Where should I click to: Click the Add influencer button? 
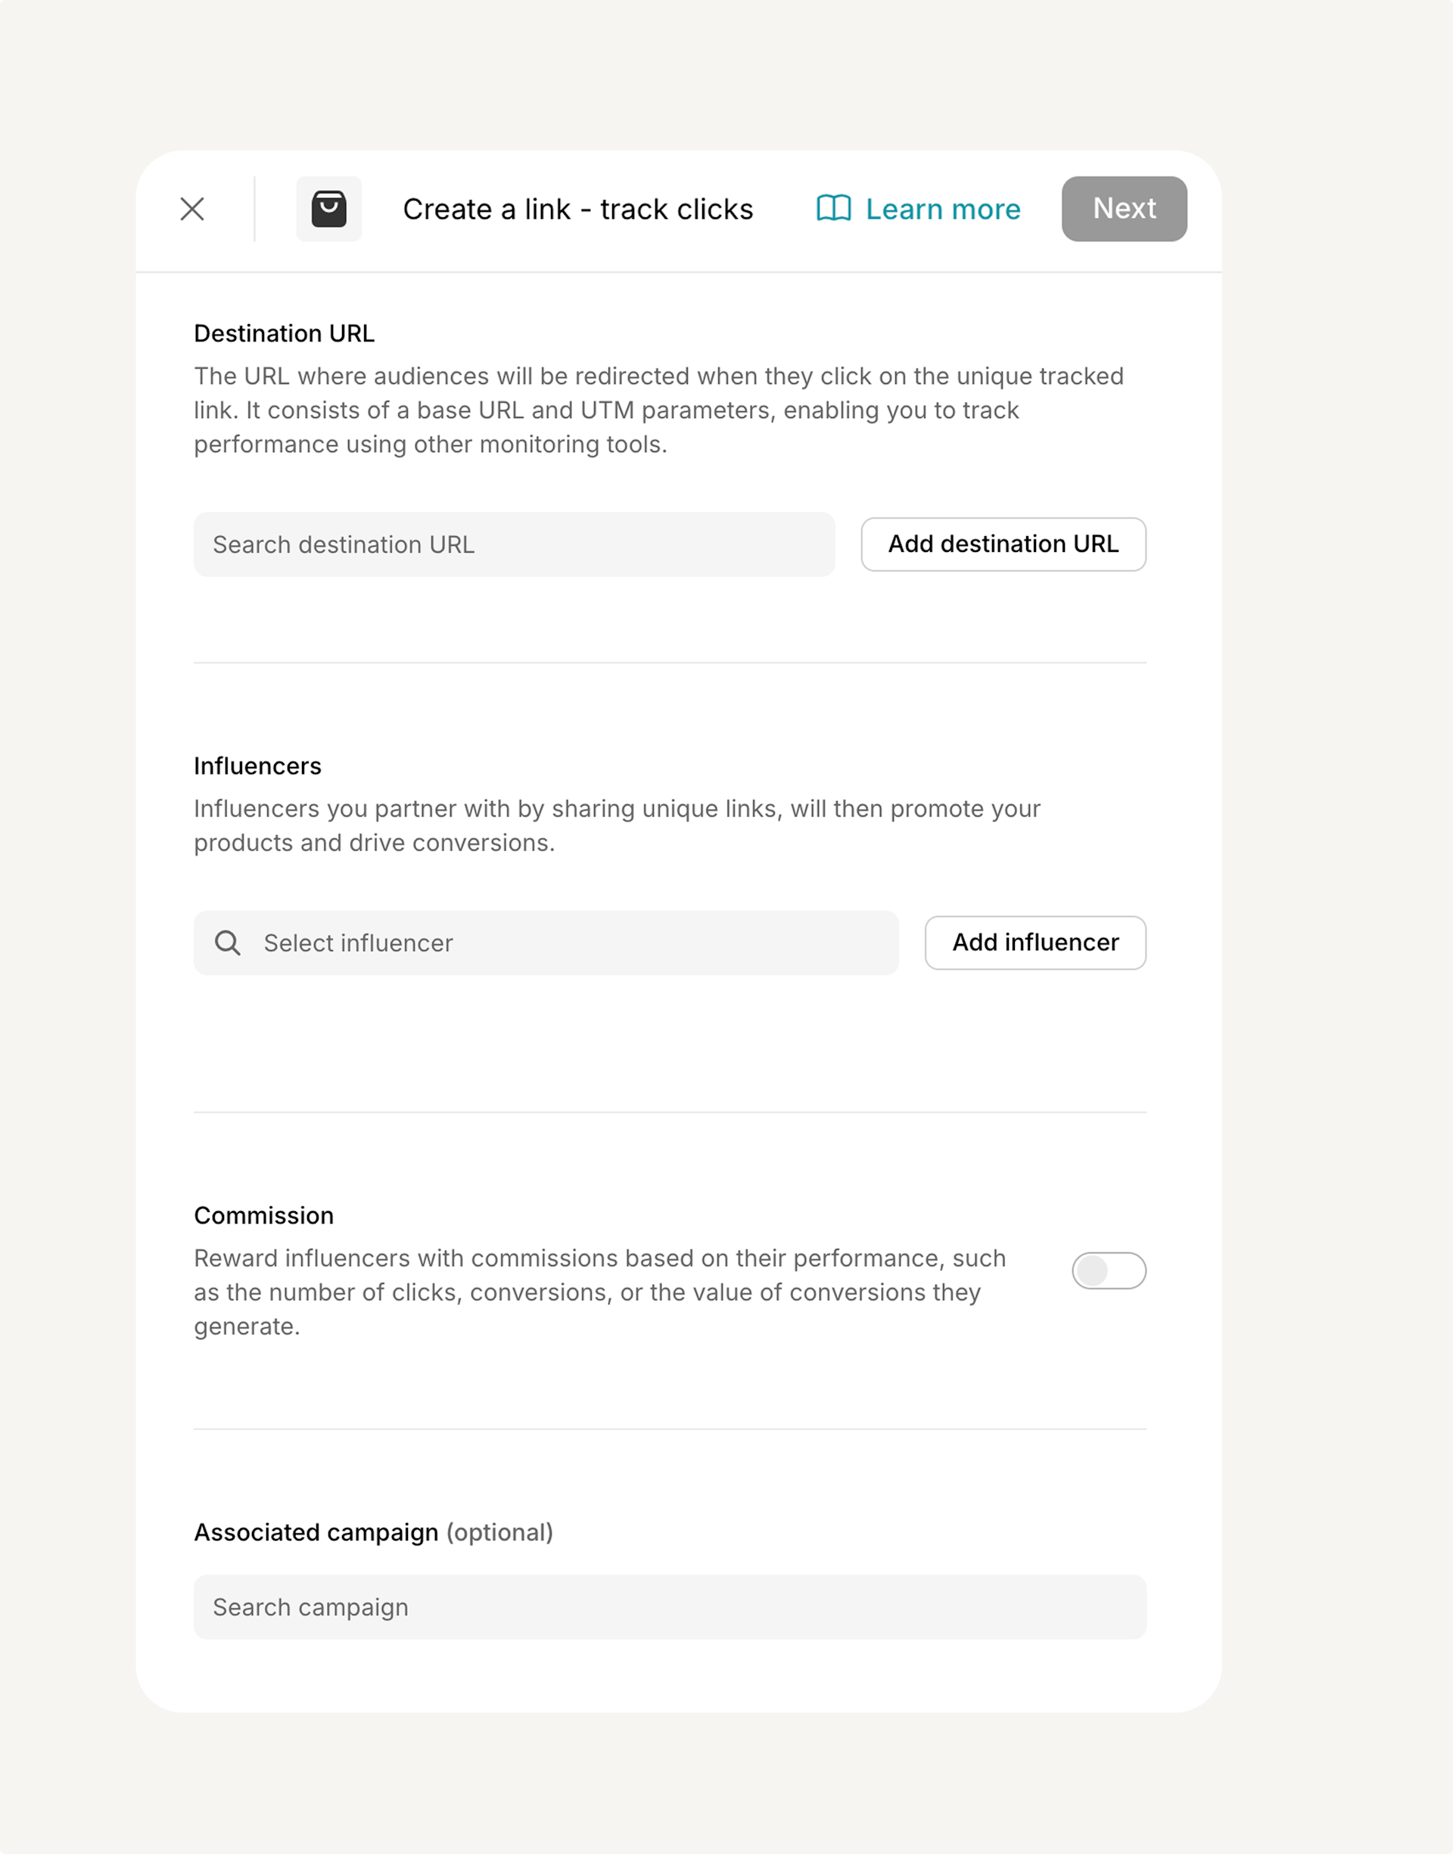pyautogui.click(x=1035, y=943)
